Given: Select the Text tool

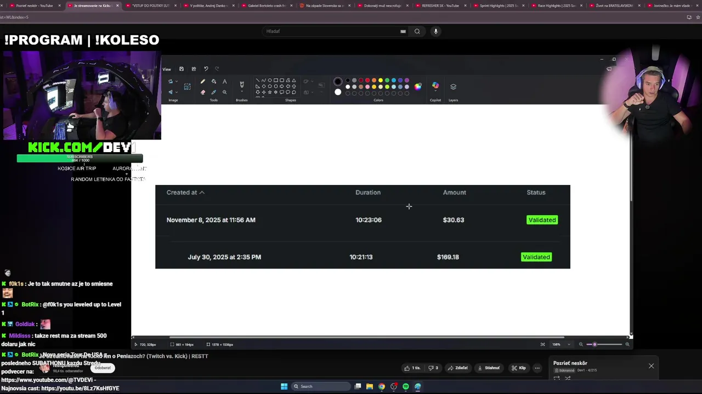Looking at the screenshot, I should 224,82.
